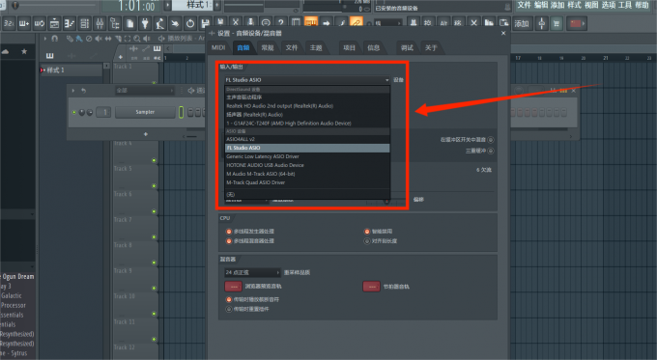Image resolution: width=657 pixels, height=360 pixels.
Task: Open the channel rack filter dropdown
Action: pyautogui.click(x=145, y=91)
